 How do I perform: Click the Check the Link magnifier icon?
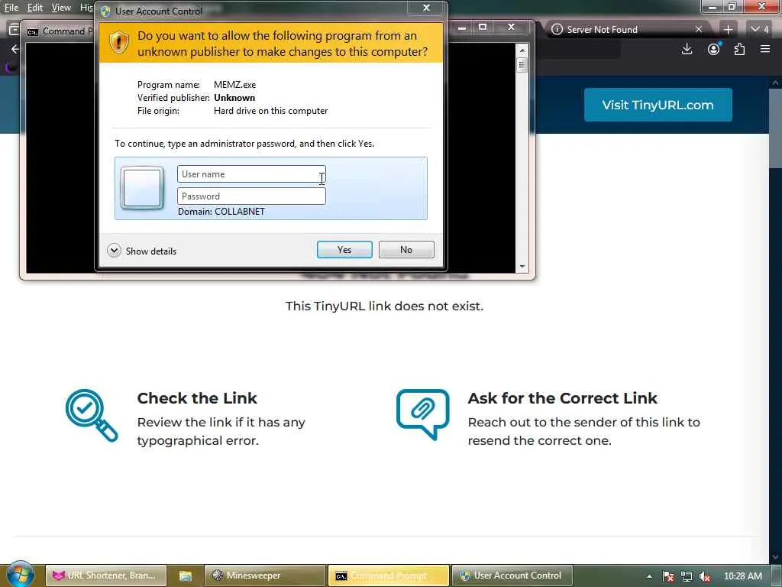click(92, 415)
